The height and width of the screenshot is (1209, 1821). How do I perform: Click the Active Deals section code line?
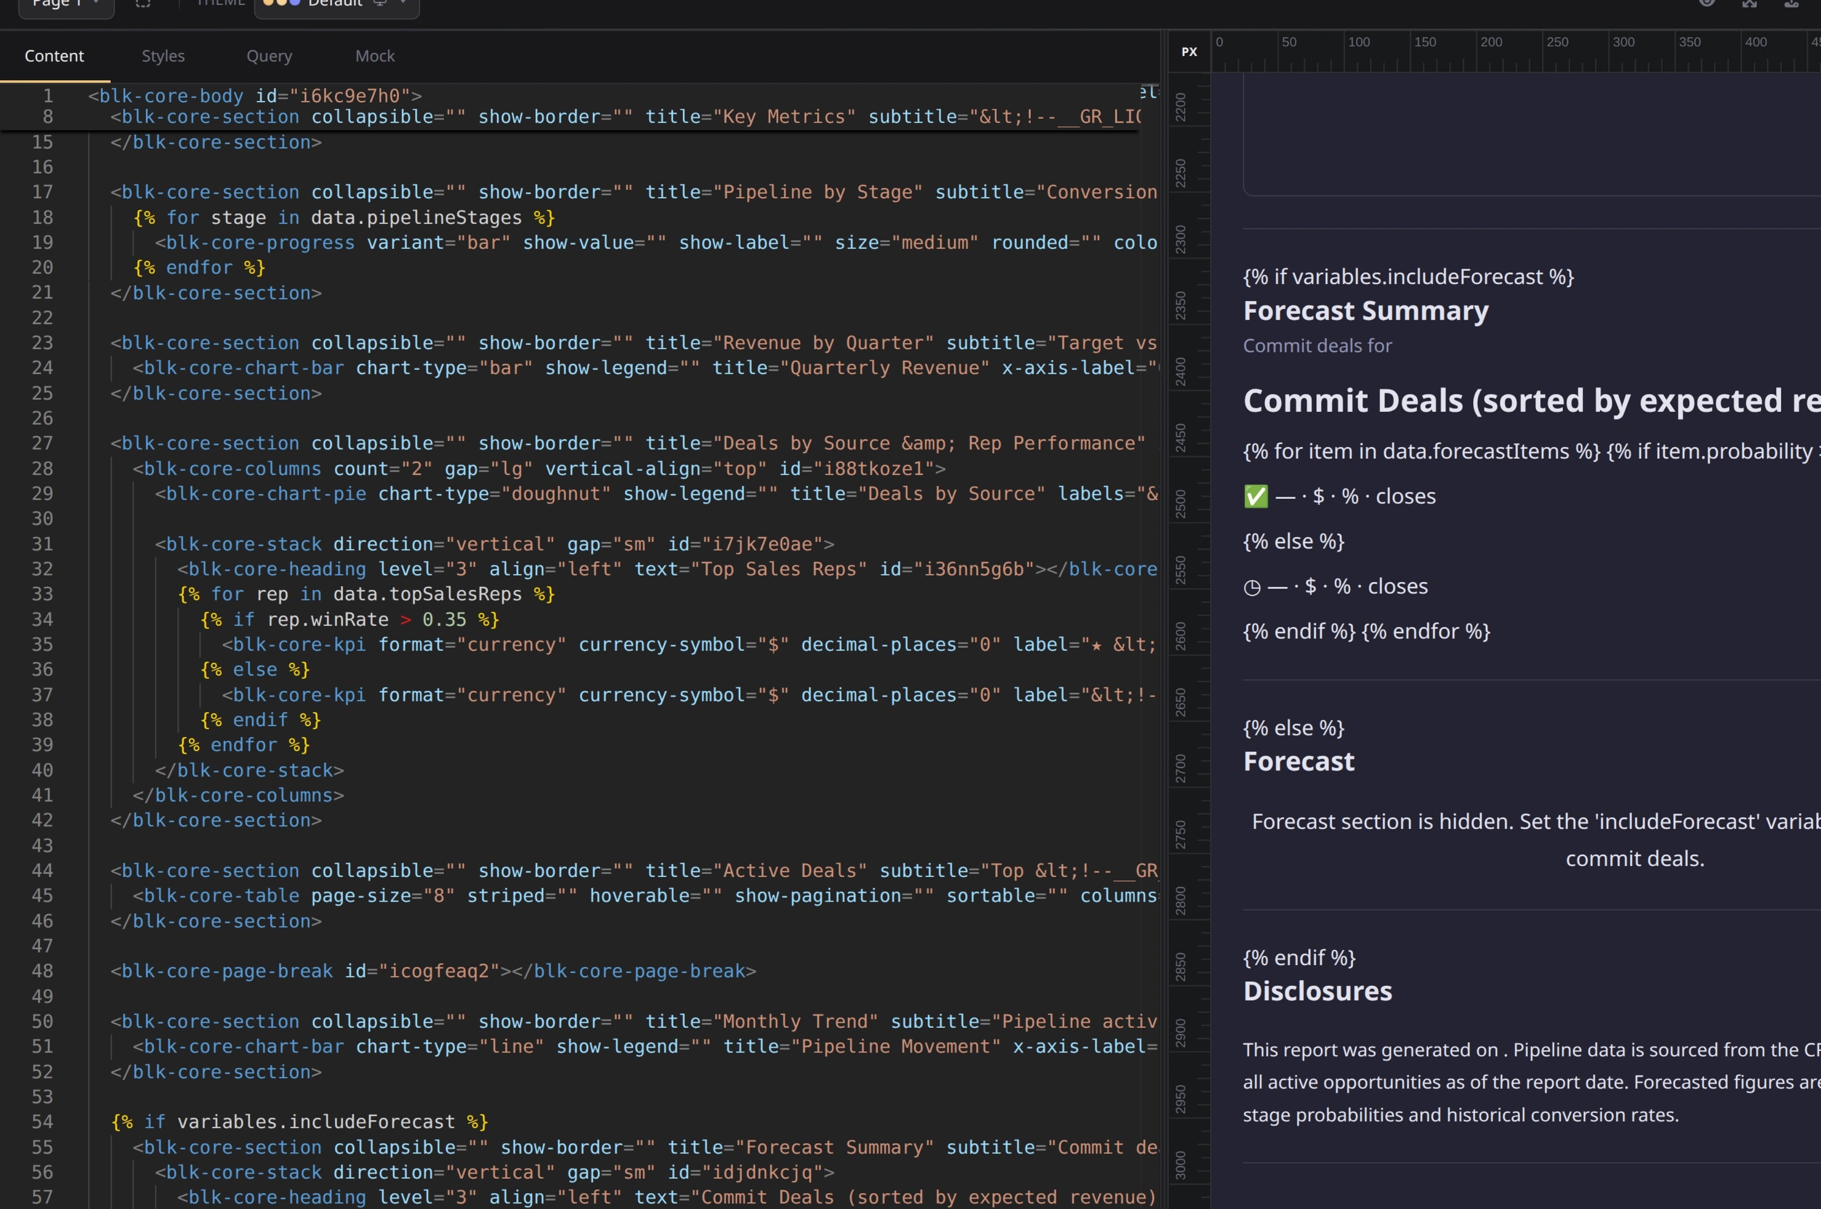pyautogui.click(x=634, y=870)
